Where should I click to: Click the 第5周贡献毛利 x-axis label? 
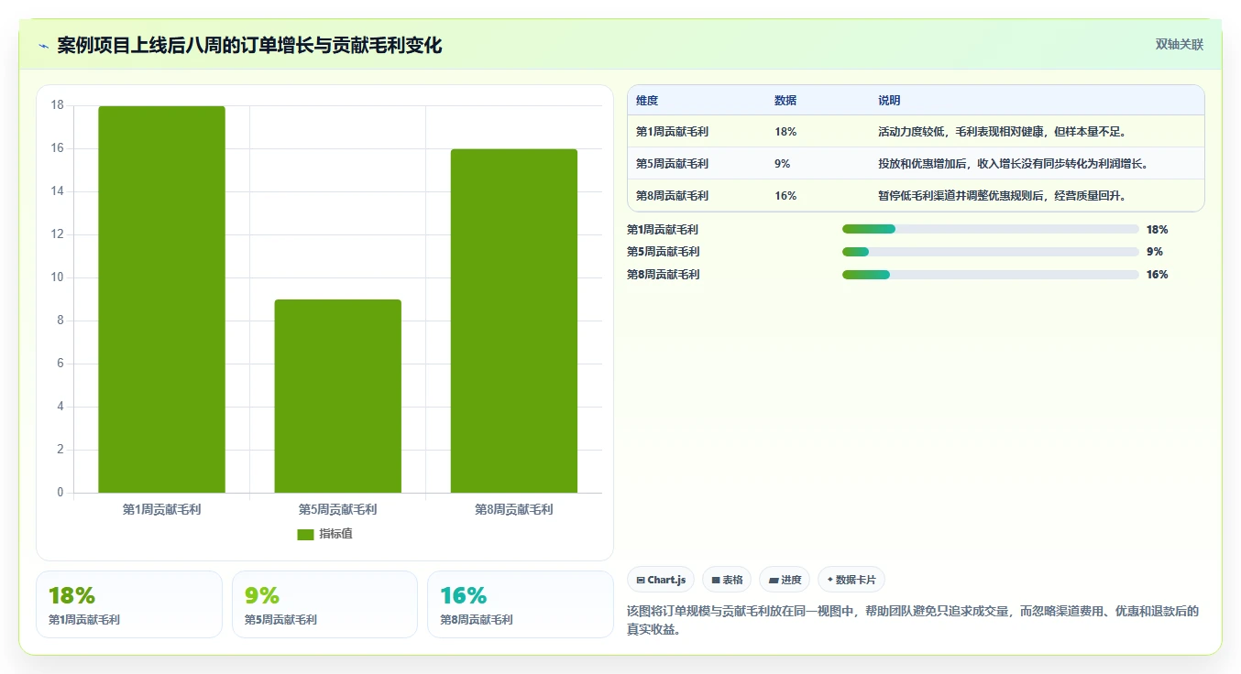(x=337, y=509)
